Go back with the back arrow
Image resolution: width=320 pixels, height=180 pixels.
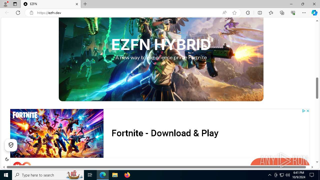tap(7, 13)
